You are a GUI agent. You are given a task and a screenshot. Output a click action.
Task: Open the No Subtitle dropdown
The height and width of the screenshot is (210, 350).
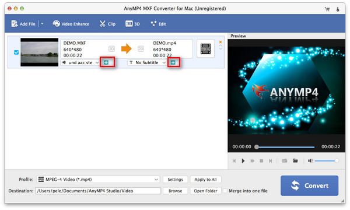[x=147, y=63]
